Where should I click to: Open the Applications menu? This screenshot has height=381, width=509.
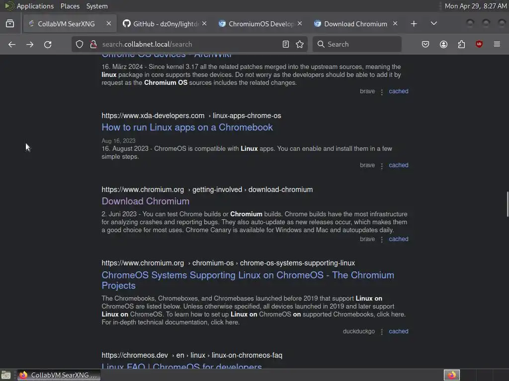(35, 6)
